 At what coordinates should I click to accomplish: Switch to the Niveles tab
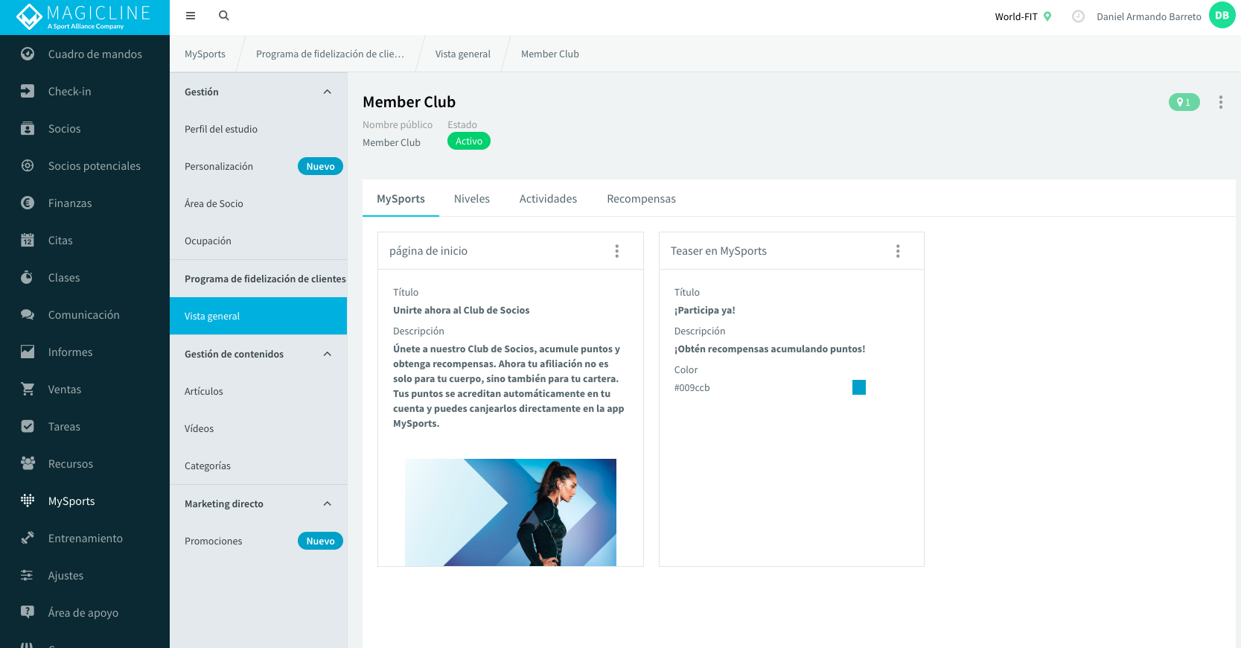[x=472, y=199]
